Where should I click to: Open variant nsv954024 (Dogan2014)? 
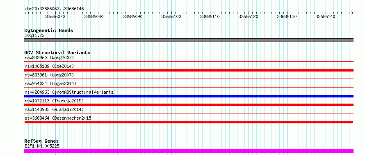(50, 83)
